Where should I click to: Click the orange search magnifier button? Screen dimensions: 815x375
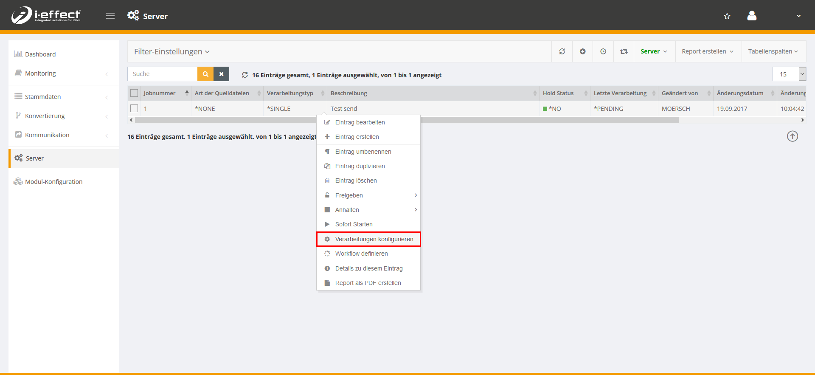(205, 74)
